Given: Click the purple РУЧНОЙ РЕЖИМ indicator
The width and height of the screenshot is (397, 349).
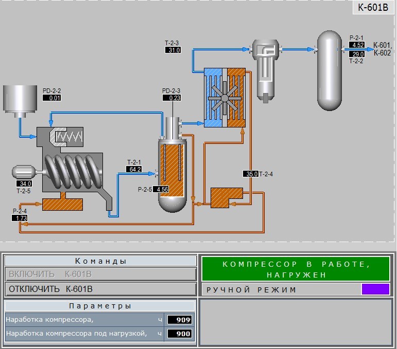Looking at the screenshot, I should click(375, 289).
